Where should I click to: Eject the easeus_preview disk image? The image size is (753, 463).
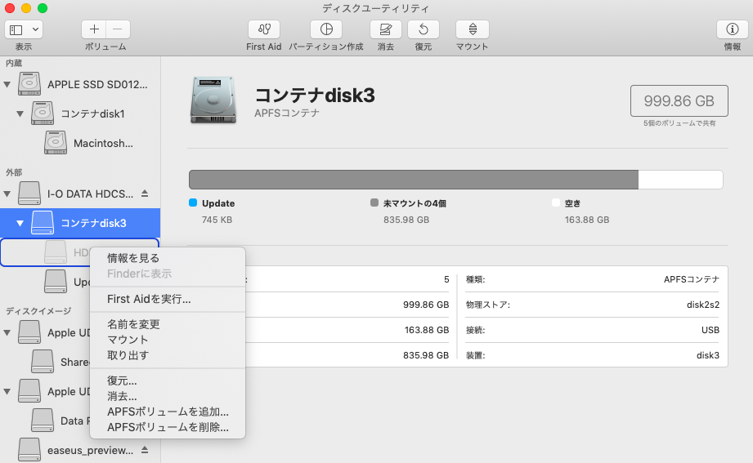(x=145, y=450)
